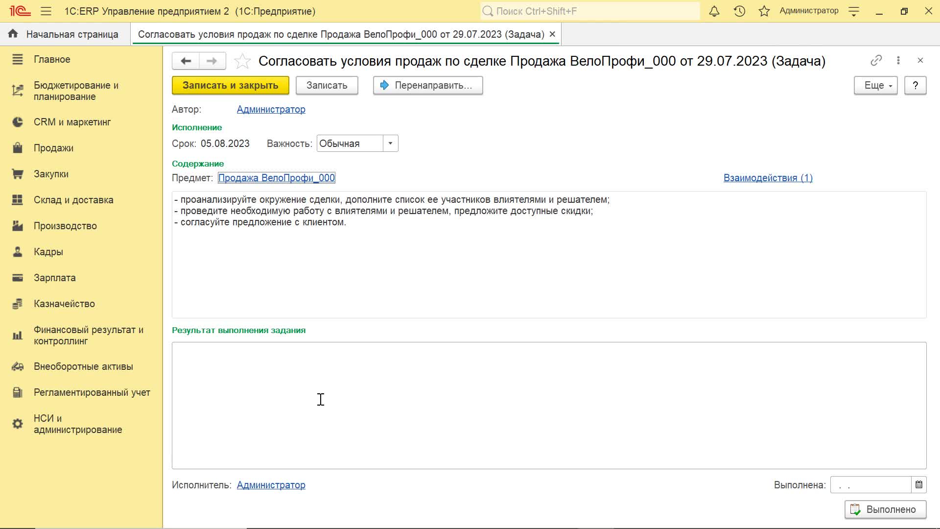The width and height of the screenshot is (940, 529).
Task: Mark task done with Выполнено button
Action: tap(885, 509)
